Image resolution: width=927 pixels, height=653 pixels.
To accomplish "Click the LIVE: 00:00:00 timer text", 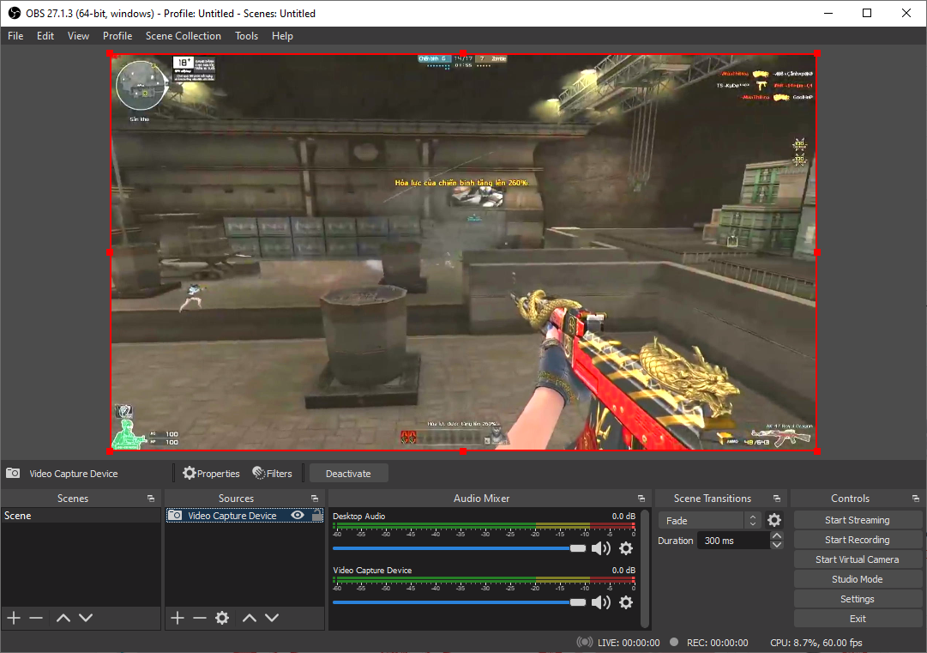I will tap(629, 643).
